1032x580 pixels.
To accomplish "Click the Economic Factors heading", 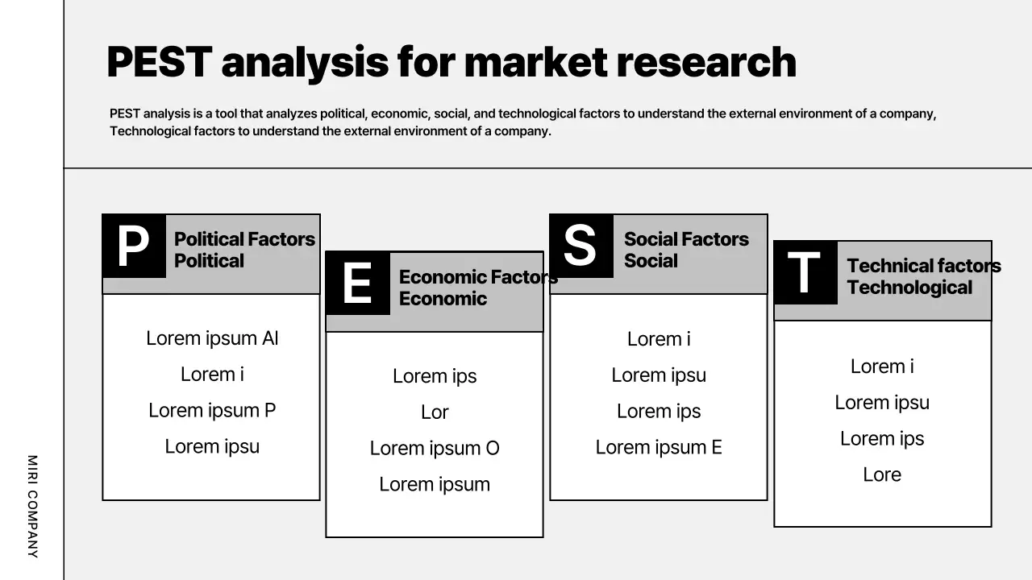I will (x=477, y=288).
